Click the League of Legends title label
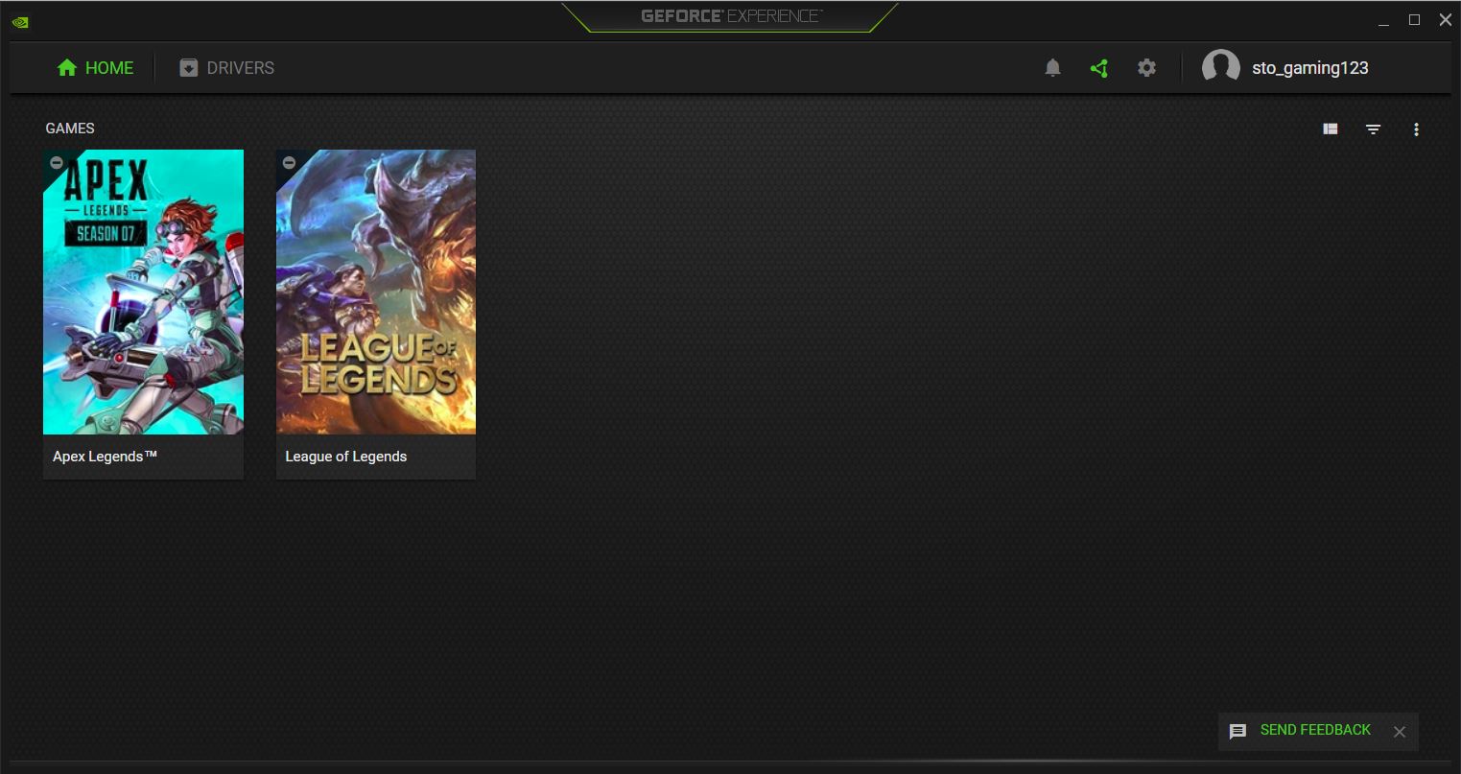This screenshot has height=774, width=1461. tap(346, 457)
